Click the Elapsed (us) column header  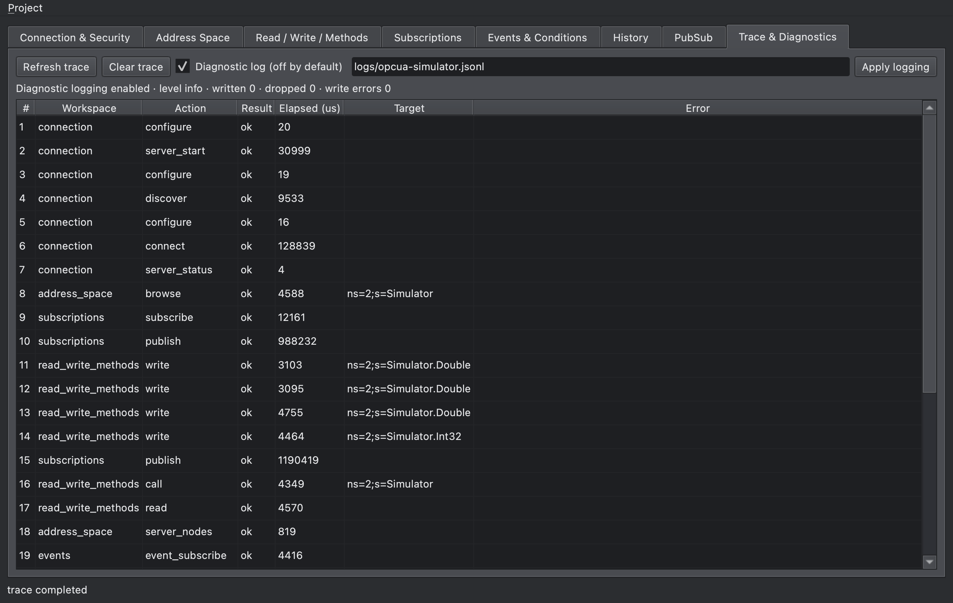pyautogui.click(x=309, y=108)
